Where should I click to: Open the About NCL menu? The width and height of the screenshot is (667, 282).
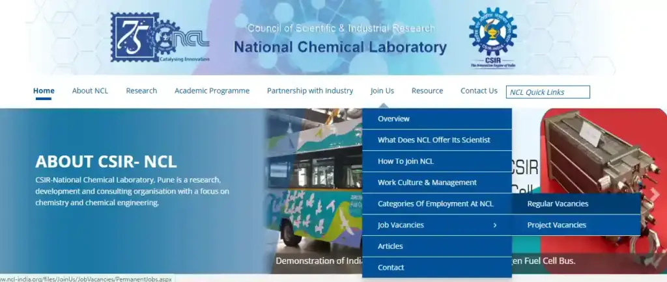point(90,91)
